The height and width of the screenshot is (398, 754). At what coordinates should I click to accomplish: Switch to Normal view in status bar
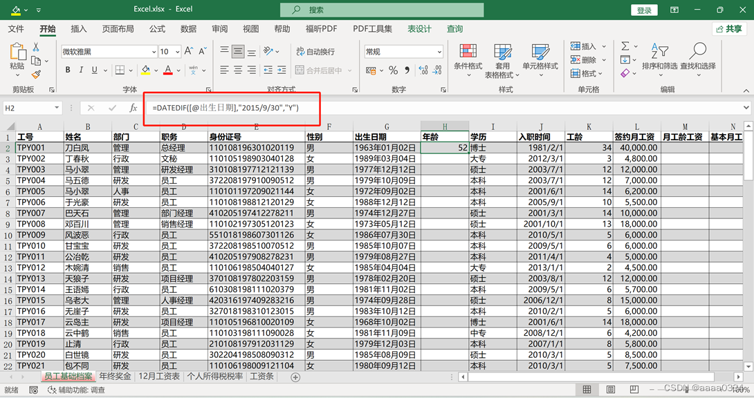(587, 389)
